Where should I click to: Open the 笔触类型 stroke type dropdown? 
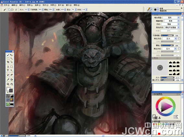point(172,21)
